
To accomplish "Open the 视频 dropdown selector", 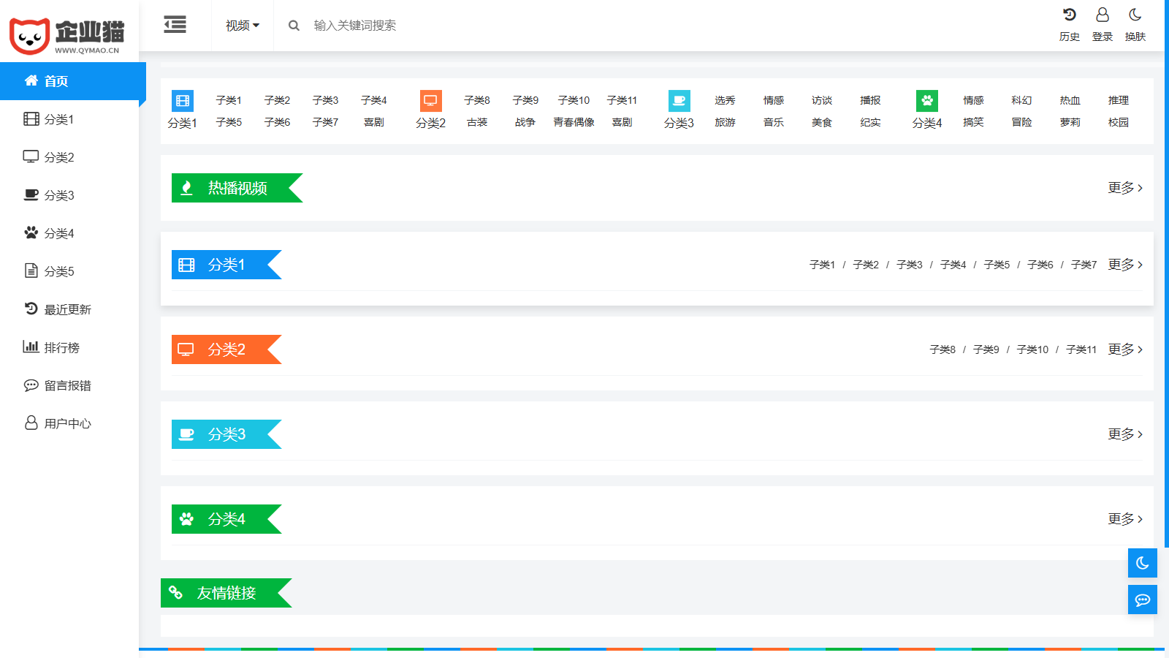I will pyautogui.click(x=242, y=26).
